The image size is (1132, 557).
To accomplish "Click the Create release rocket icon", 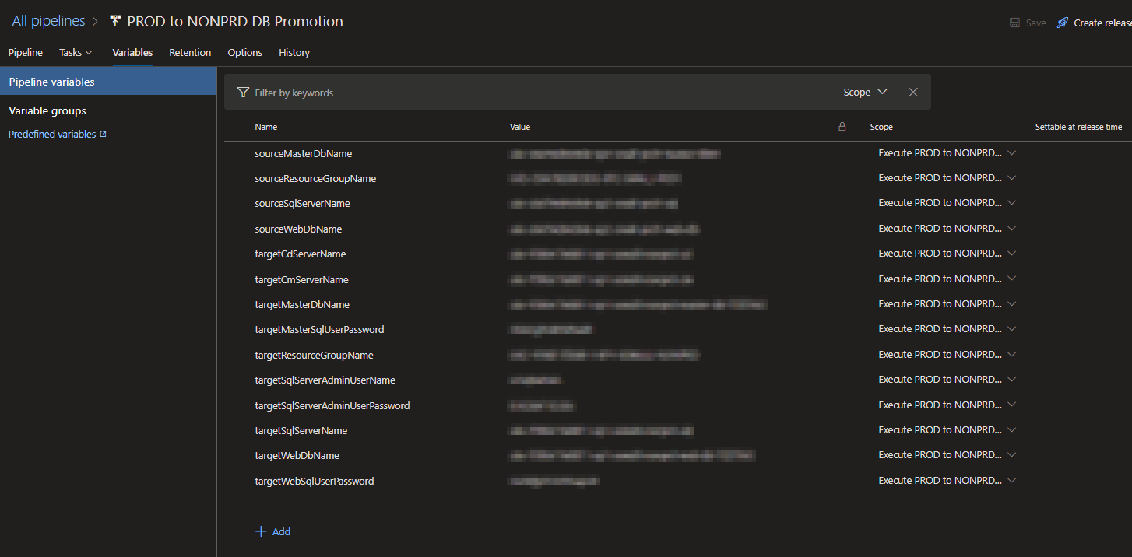I will click(1062, 23).
